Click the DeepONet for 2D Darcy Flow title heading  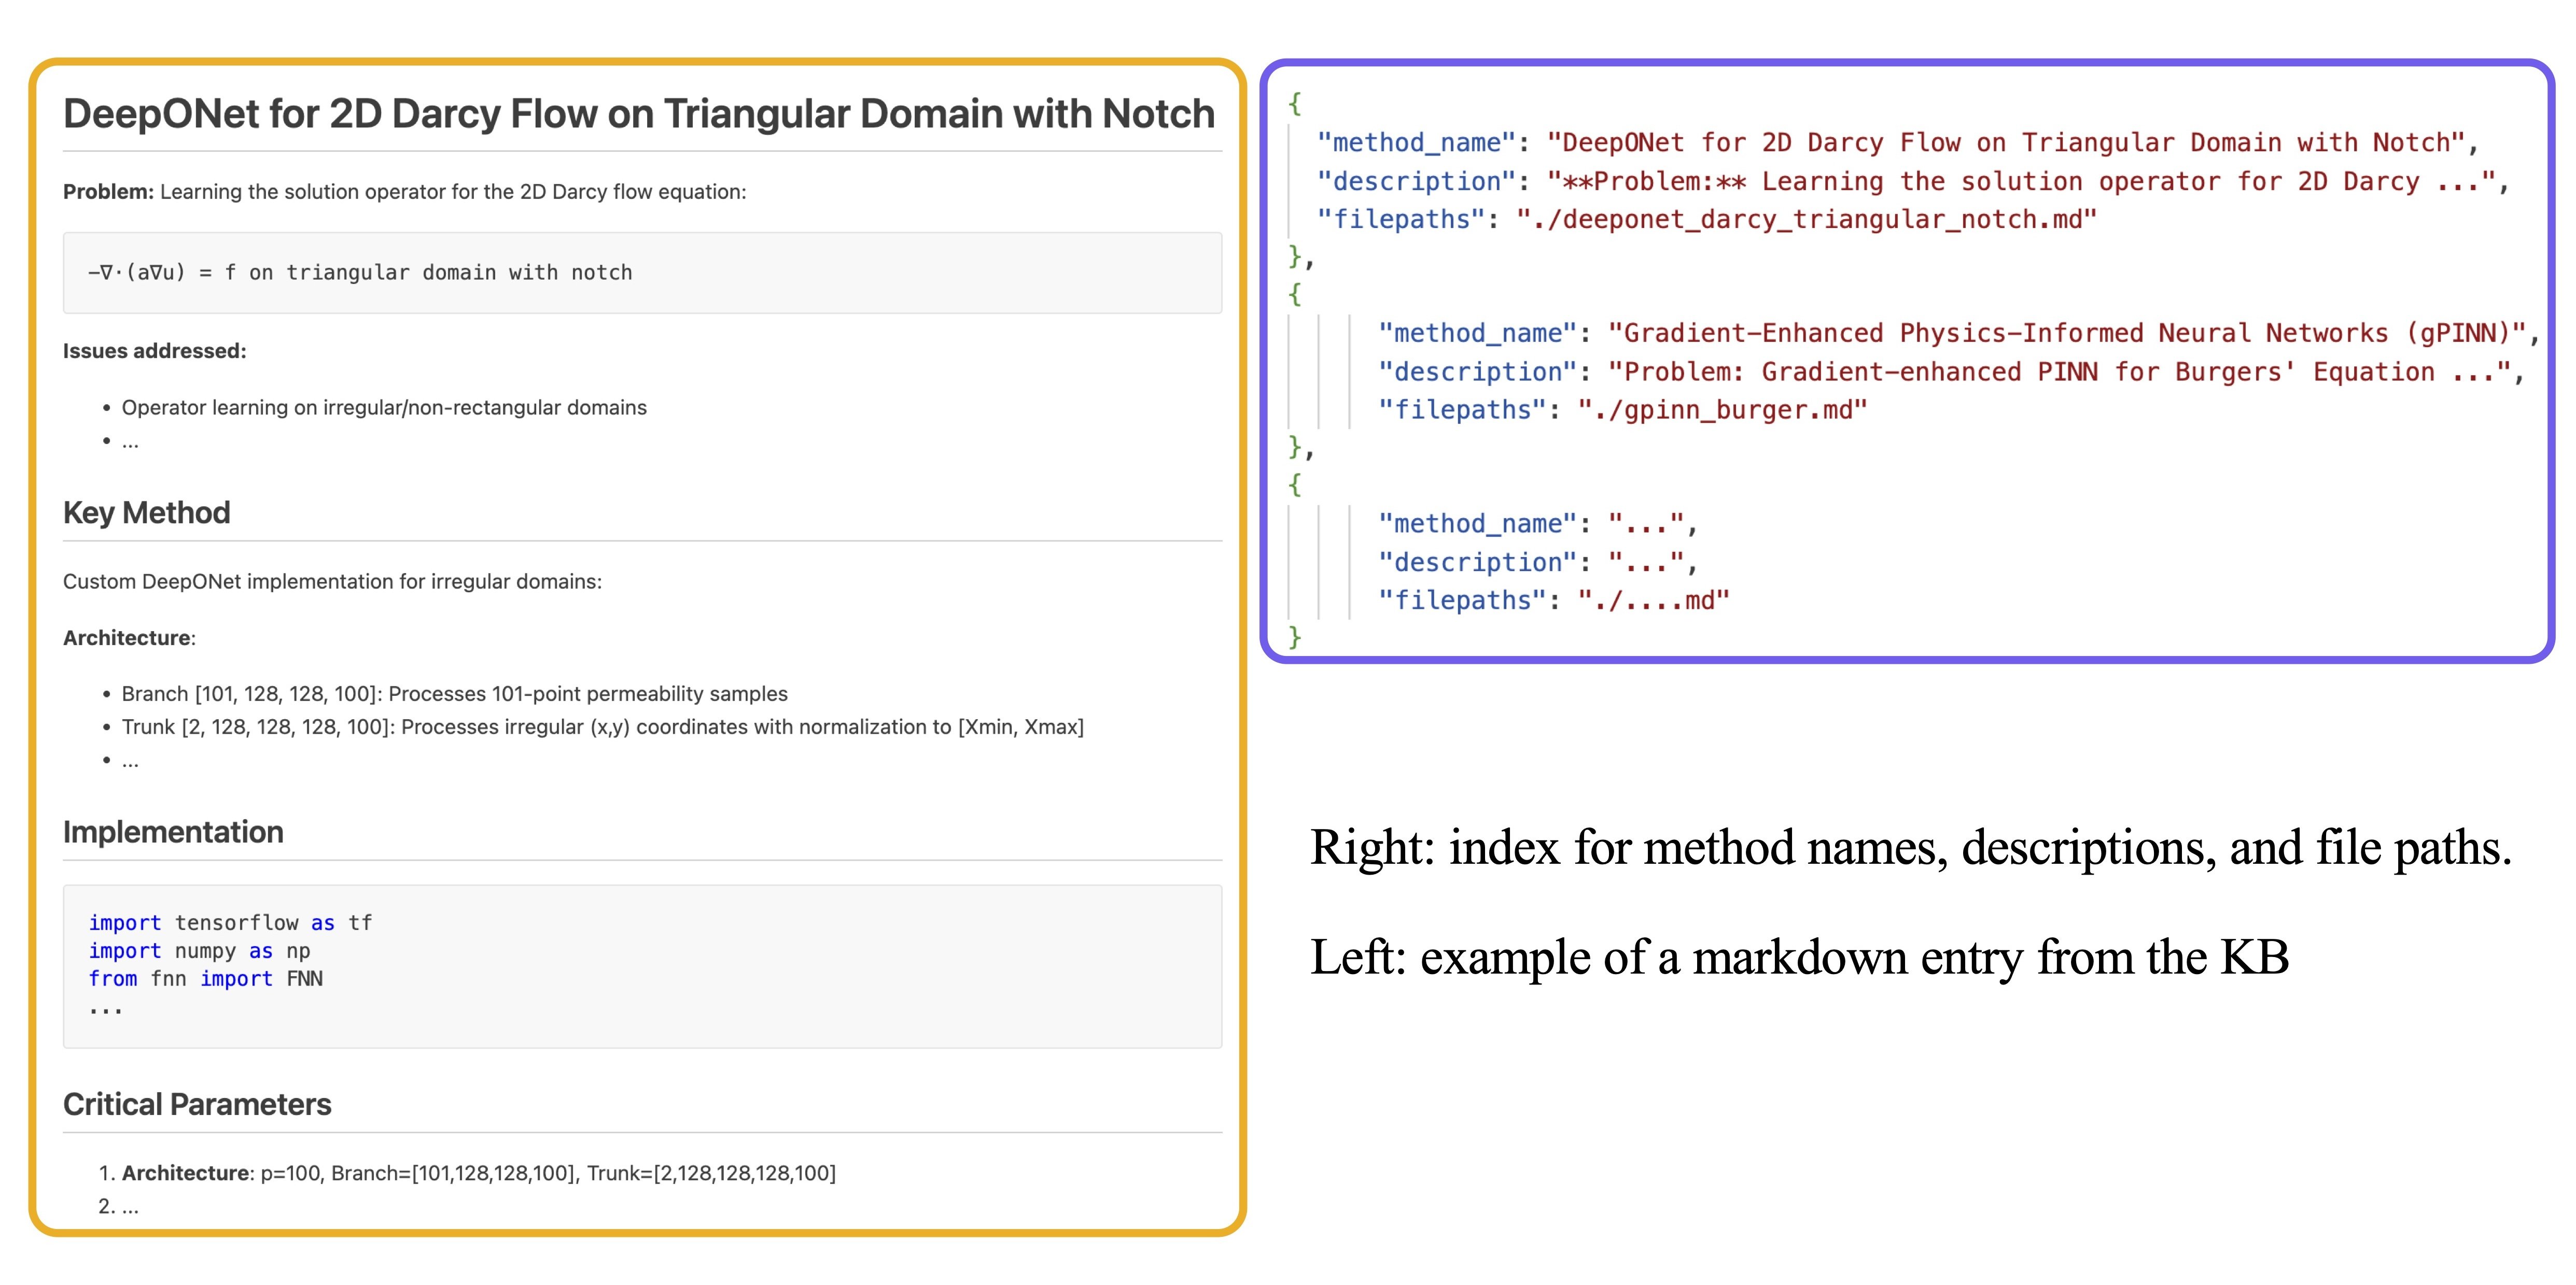[638, 114]
